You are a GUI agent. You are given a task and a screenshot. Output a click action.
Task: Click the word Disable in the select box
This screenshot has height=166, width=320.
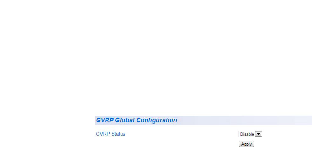pyautogui.click(x=247, y=134)
